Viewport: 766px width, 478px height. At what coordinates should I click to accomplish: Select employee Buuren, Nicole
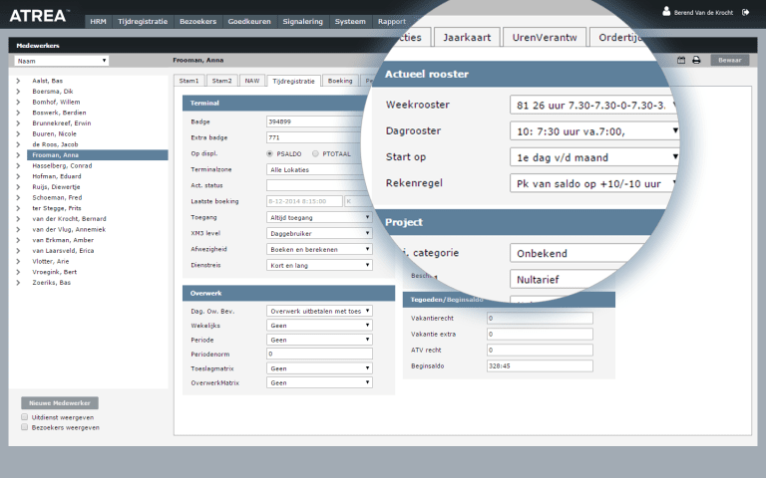tap(54, 133)
